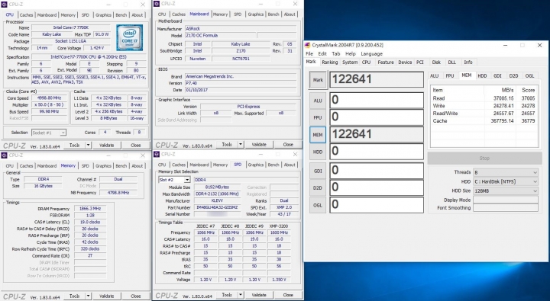Open Bench tab in top-left CPU-Z window
Viewport: 550px width, 301px height.
pyautogui.click(x=121, y=15)
